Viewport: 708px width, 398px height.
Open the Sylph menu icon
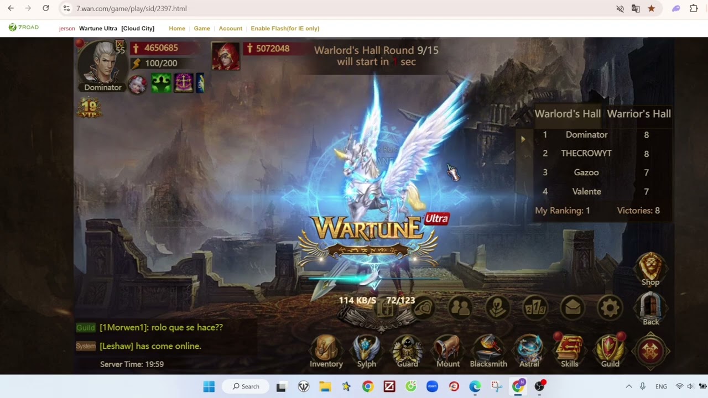click(366, 352)
